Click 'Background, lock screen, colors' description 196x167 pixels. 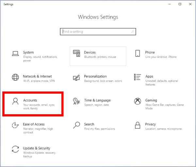(x=103, y=81)
